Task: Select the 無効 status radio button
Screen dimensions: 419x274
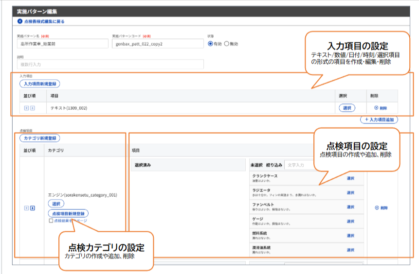Action: coord(226,44)
